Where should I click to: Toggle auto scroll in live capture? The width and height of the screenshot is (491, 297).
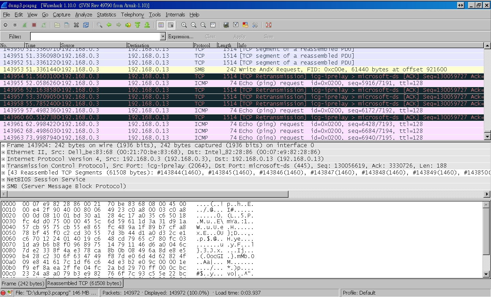click(x=171, y=25)
